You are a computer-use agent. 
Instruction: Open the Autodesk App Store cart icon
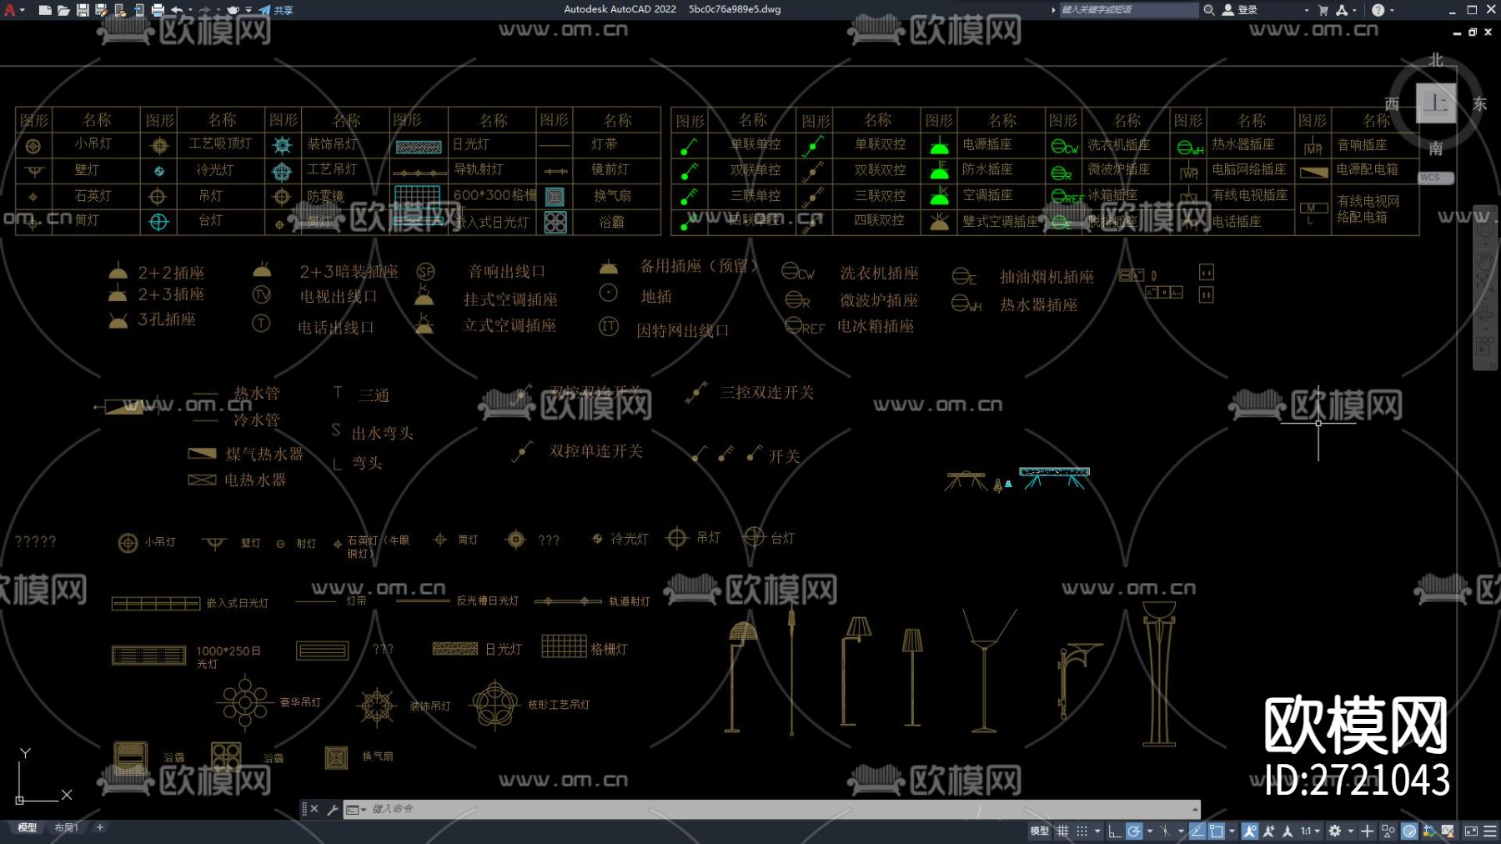1323,10
